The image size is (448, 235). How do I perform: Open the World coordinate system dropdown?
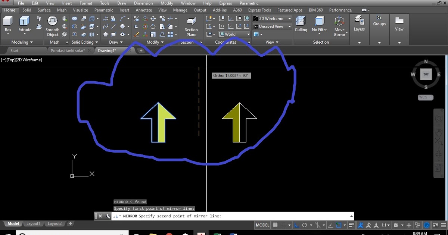pos(234,34)
